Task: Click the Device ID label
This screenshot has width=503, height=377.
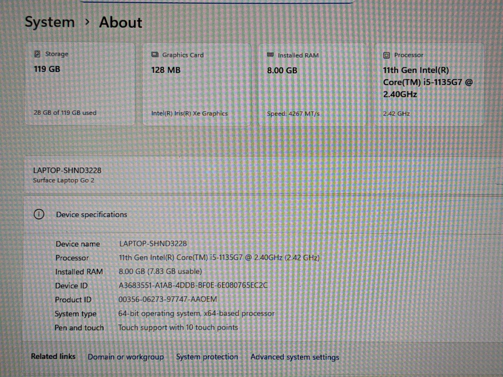Action: [71, 286]
